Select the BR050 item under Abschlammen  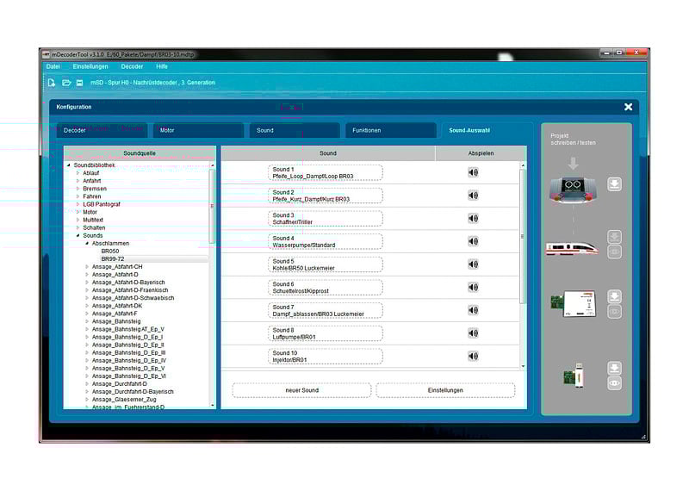[110, 251]
